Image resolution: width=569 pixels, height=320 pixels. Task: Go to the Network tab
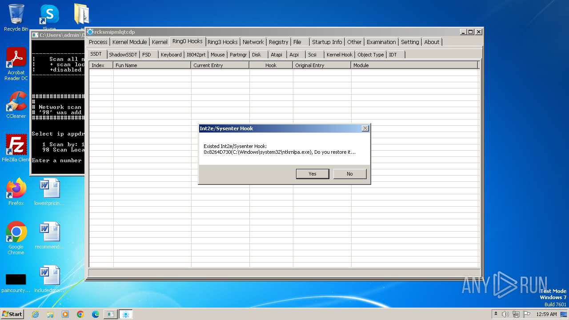(253, 42)
